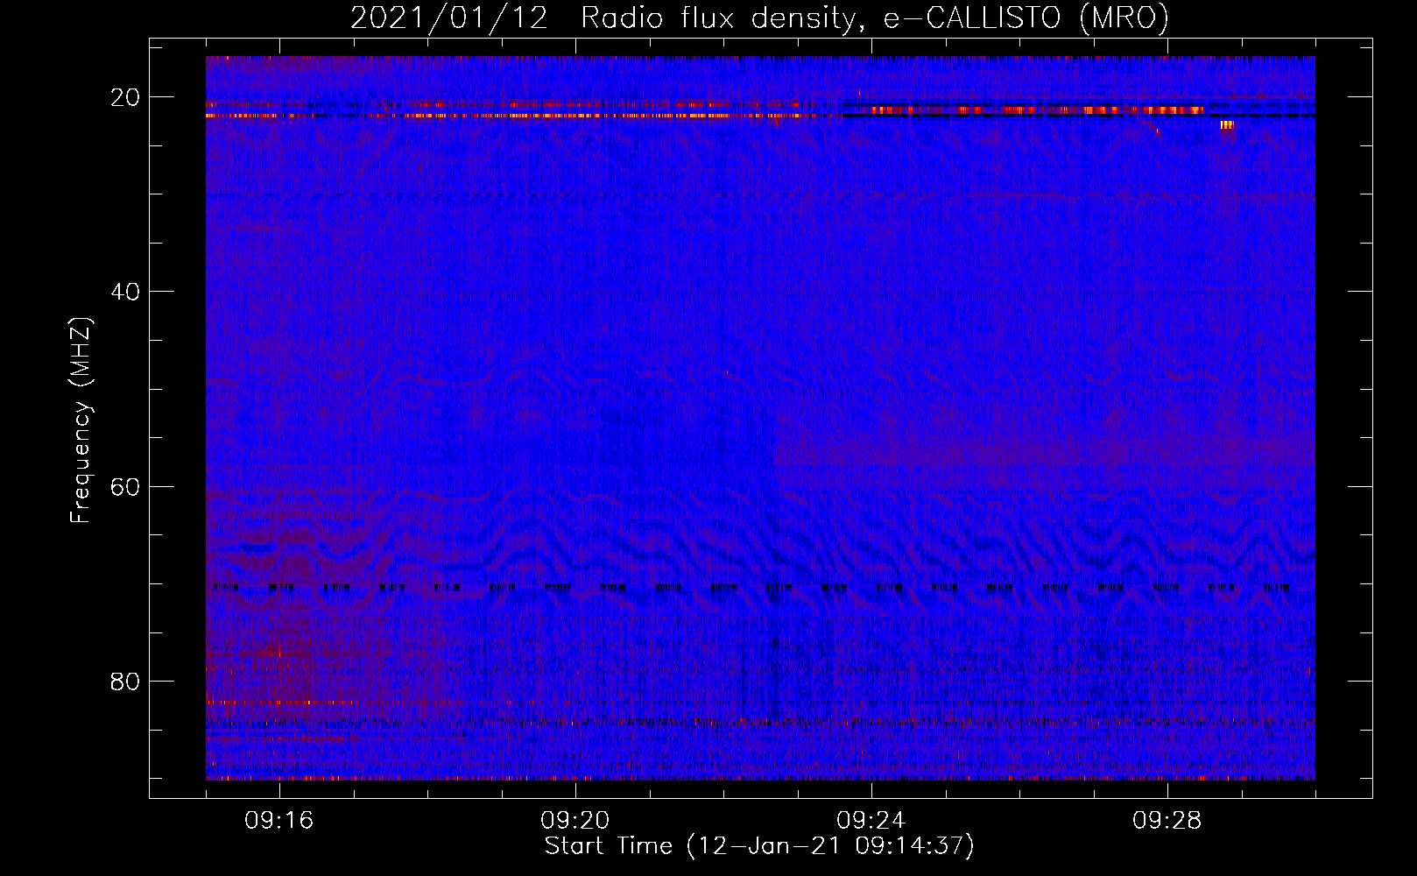
Task: Click the "20" frequency tick label
Action: [x=126, y=97]
